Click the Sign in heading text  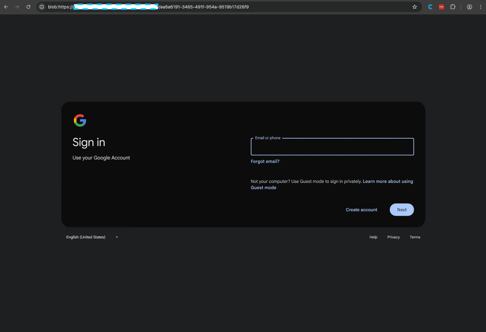(x=89, y=142)
